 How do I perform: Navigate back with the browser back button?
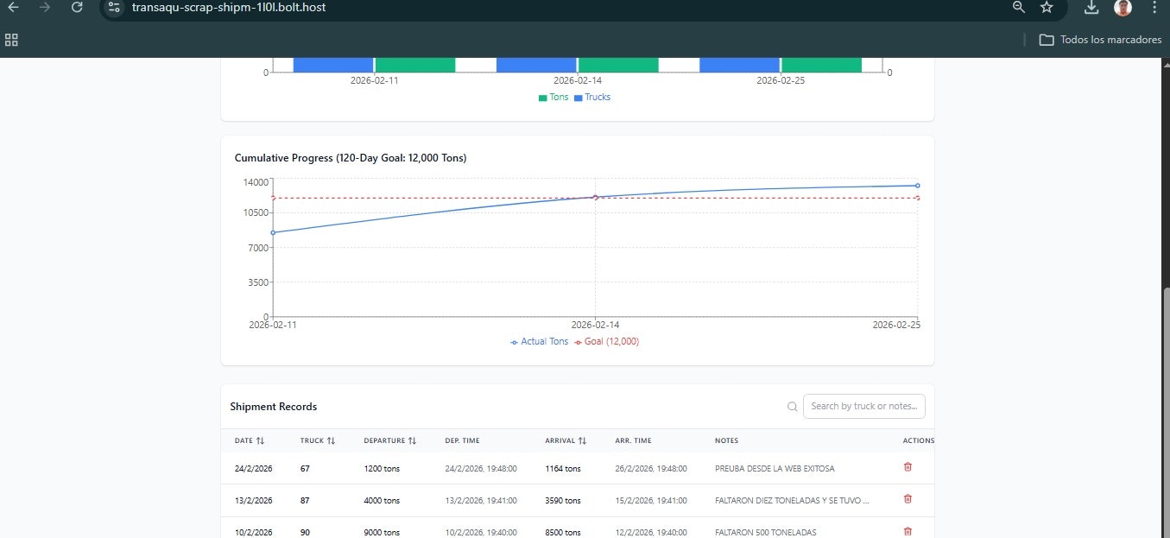pyautogui.click(x=11, y=8)
